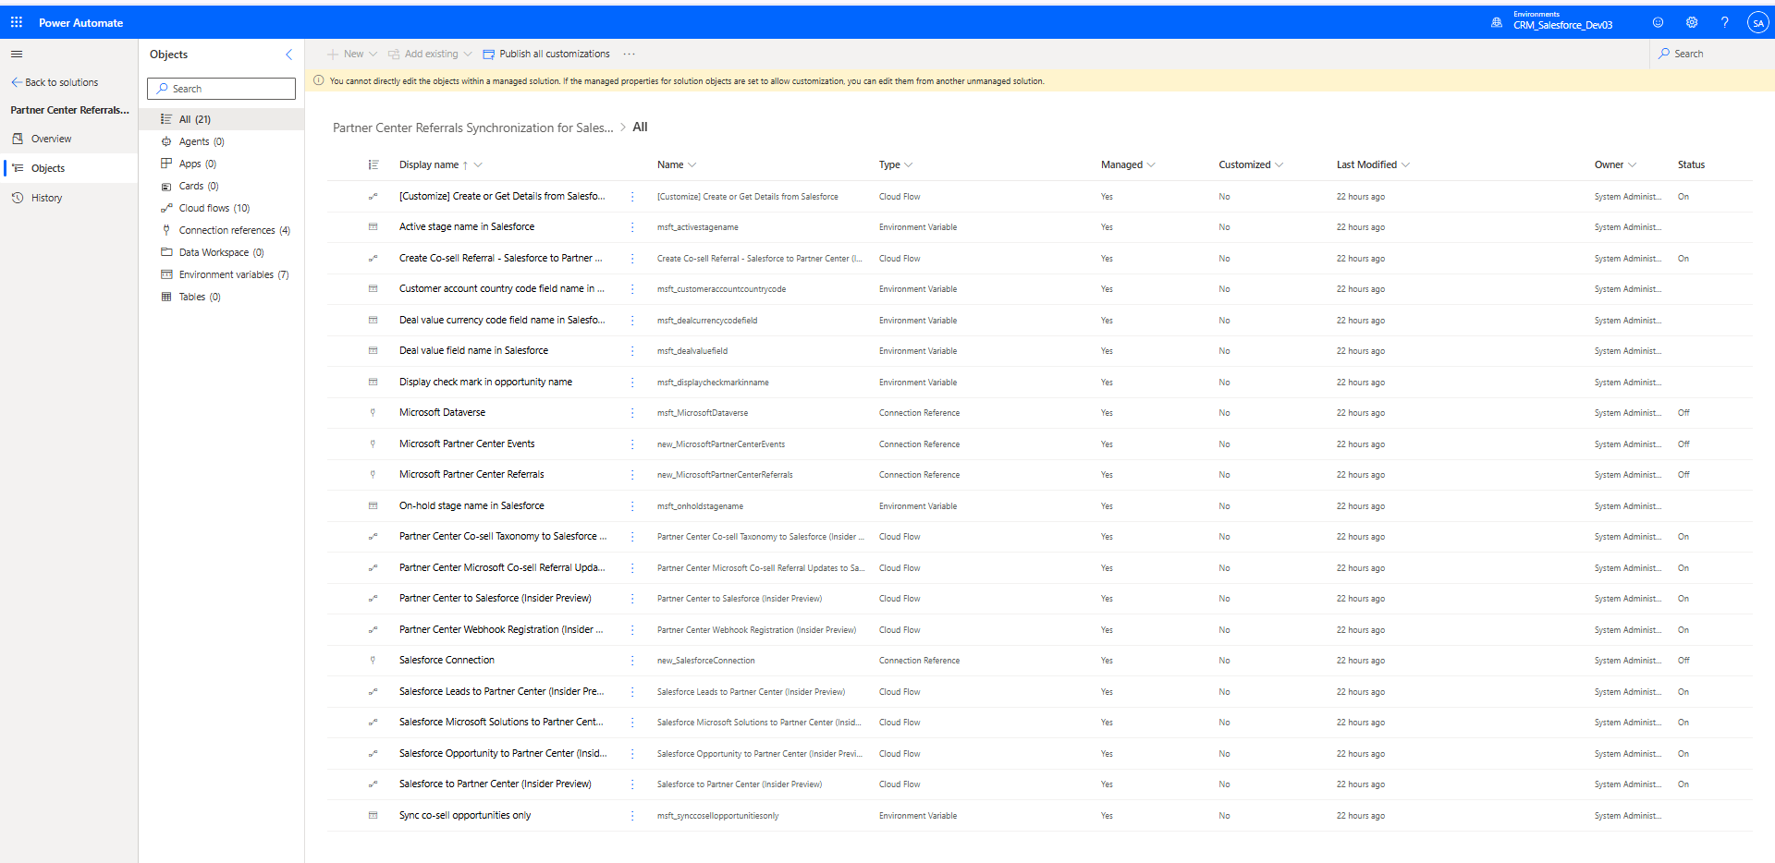Click the environment globe icon
The image size is (1775, 863).
1496,22
